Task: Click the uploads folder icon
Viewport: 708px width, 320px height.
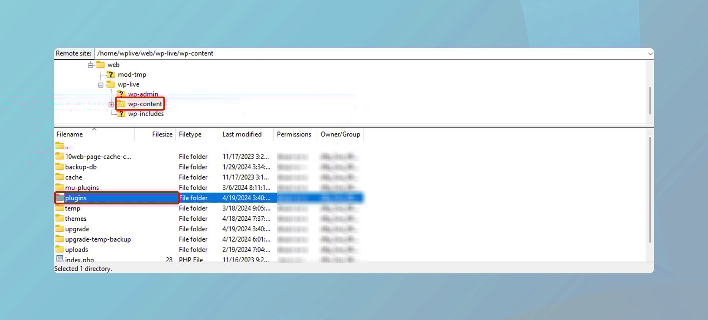Action: tap(60, 250)
